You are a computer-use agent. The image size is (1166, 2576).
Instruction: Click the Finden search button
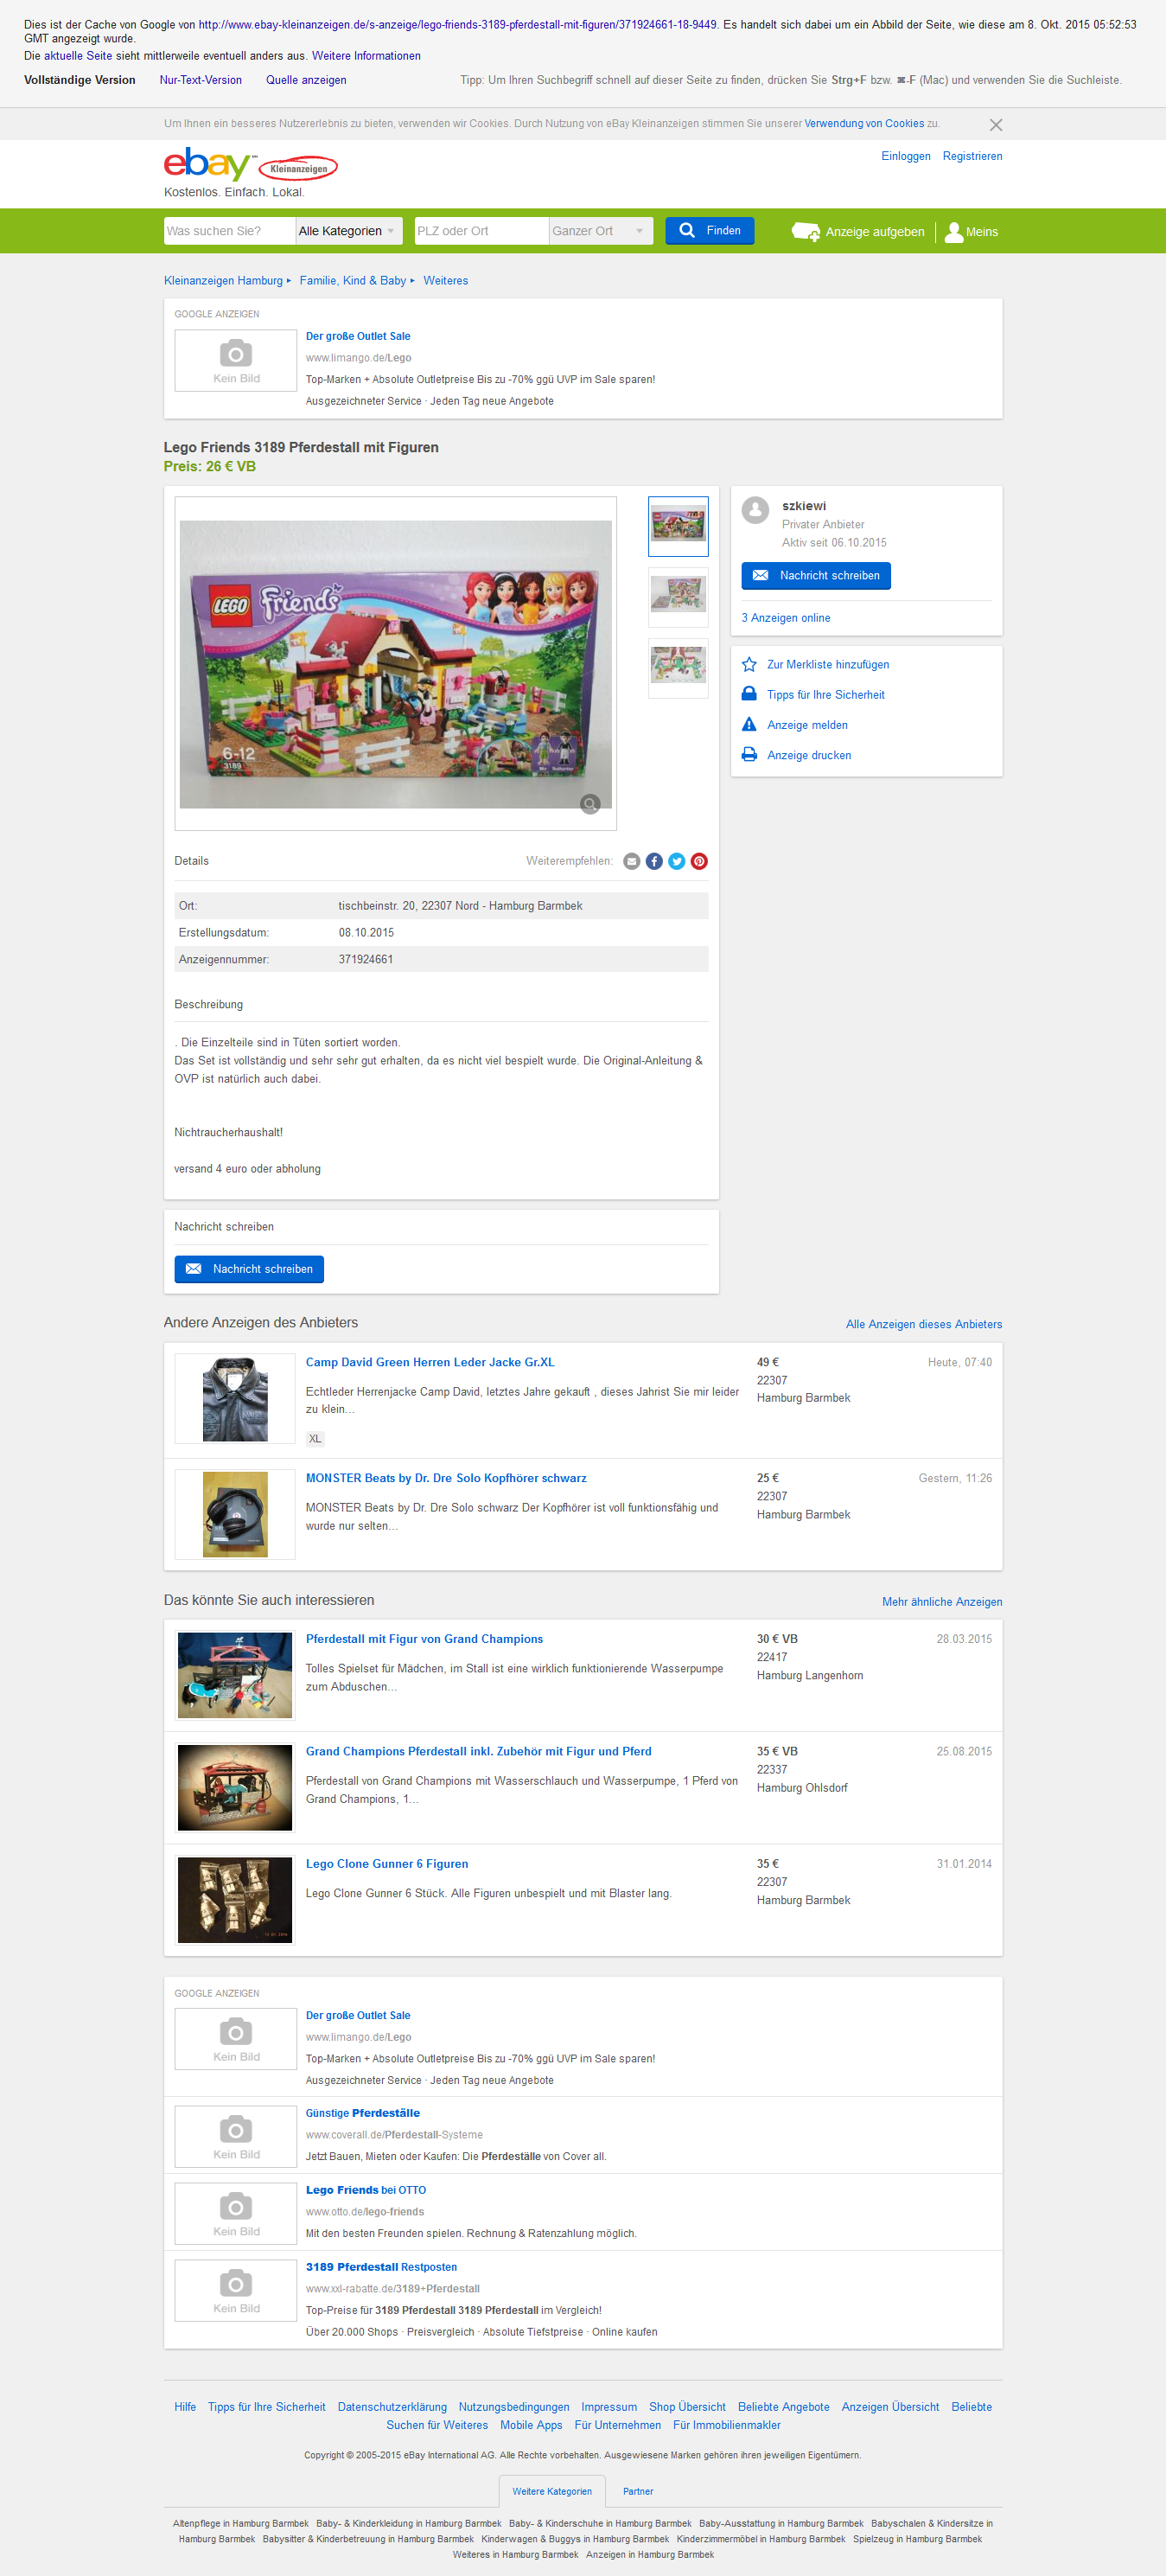[x=710, y=231]
